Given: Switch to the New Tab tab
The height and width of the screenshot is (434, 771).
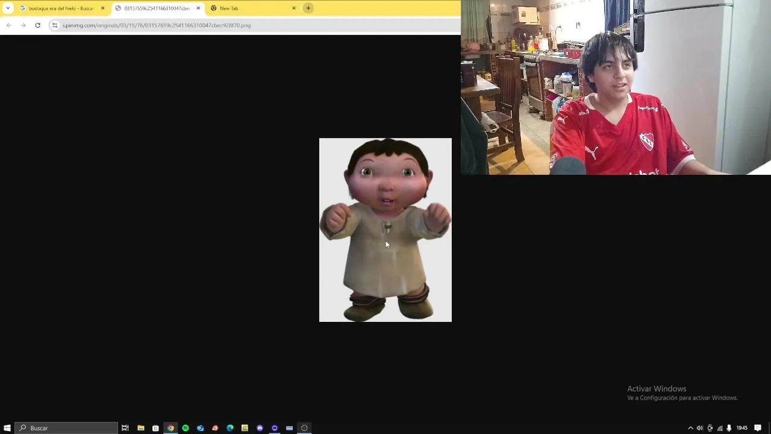Looking at the screenshot, I should (x=253, y=8).
